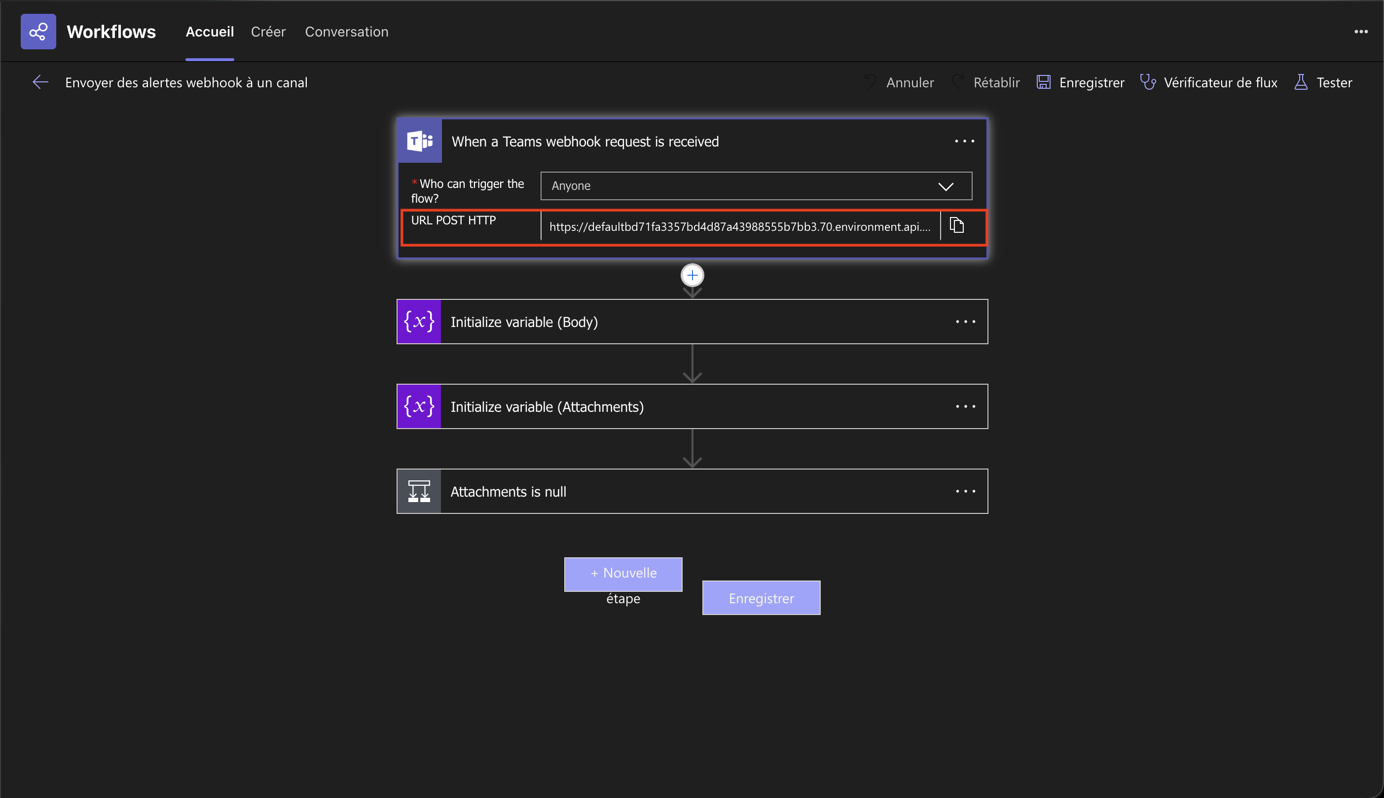Screen dimensions: 1384x798
Task: Click the bottom Enregistrer button
Action: pyautogui.click(x=761, y=598)
